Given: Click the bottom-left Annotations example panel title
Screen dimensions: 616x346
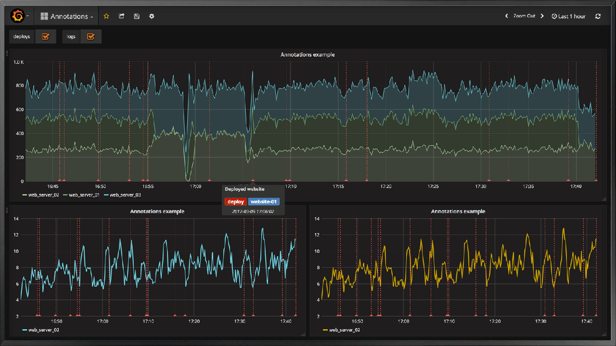Looking at the screenshot, I should tap(157, 211).
